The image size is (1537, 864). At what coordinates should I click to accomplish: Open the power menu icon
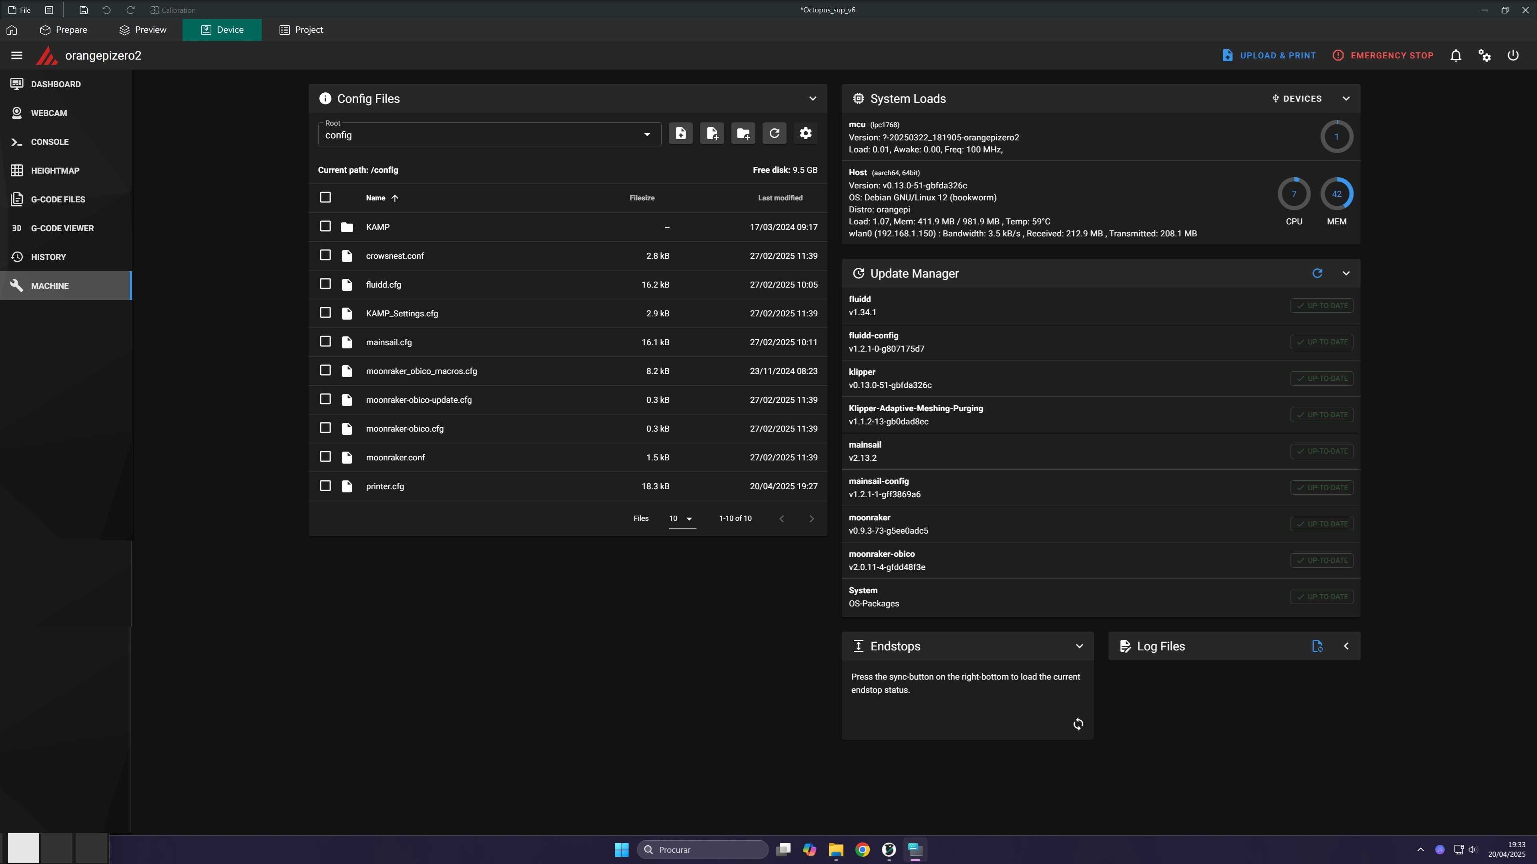(x=1513, y=56)
